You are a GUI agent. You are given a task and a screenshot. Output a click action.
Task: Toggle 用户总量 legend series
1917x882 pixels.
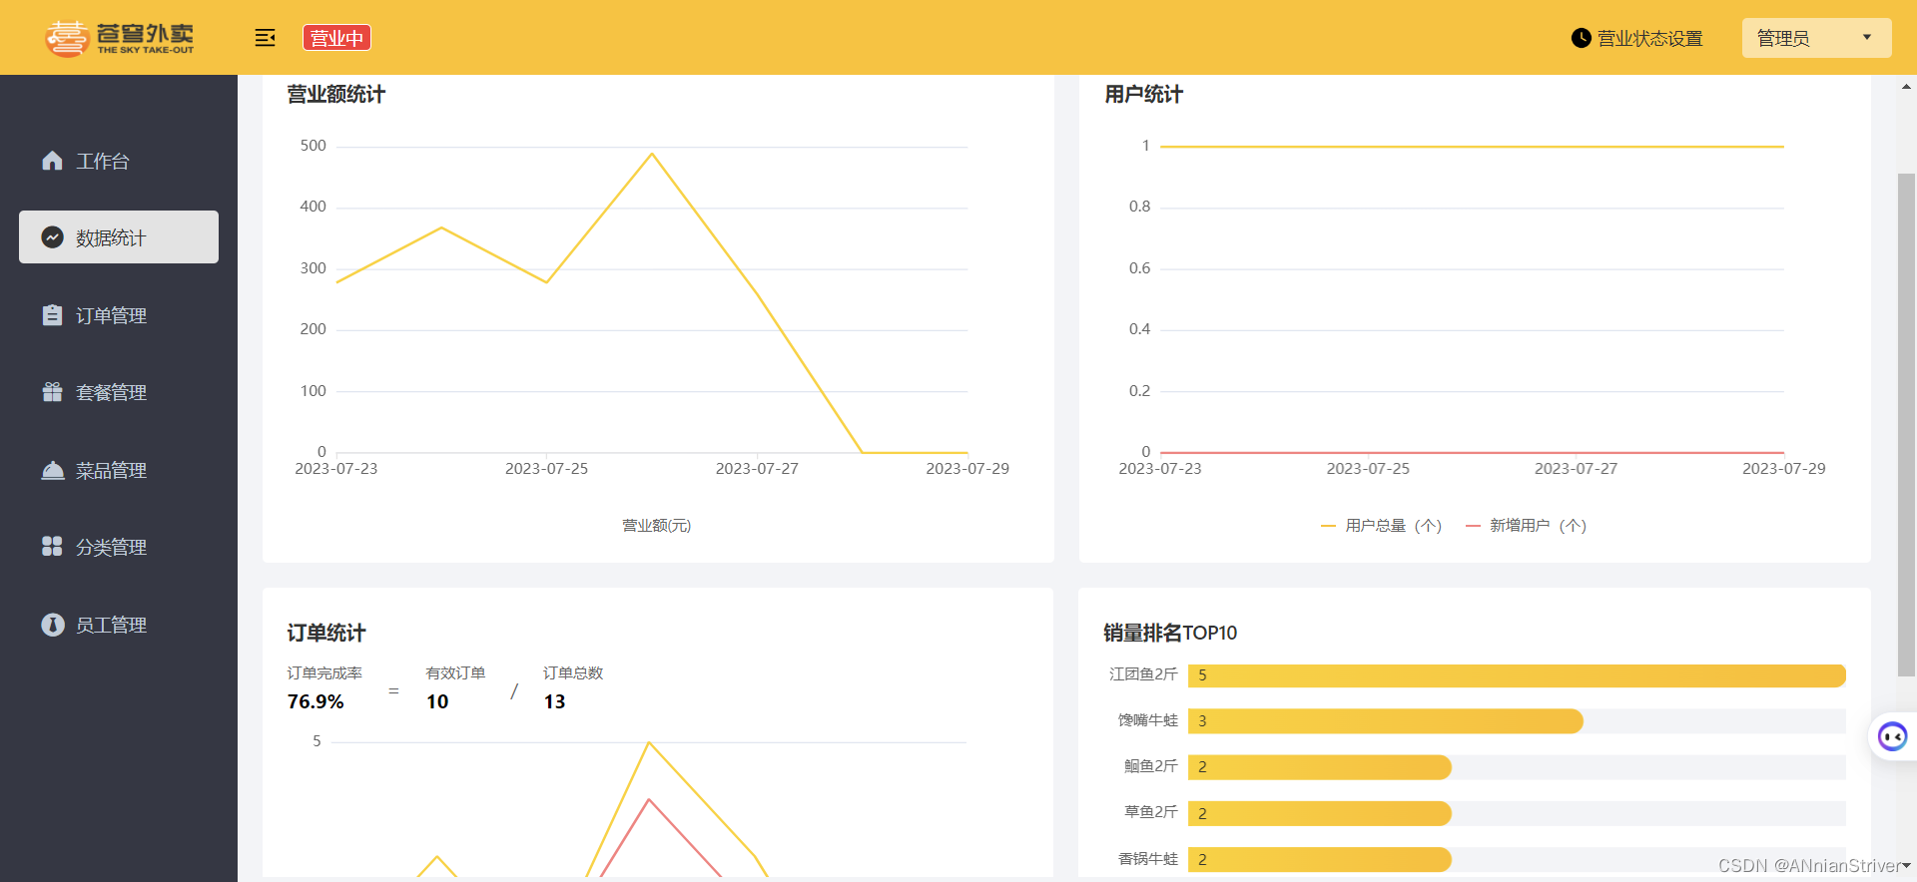(1382, 526)
